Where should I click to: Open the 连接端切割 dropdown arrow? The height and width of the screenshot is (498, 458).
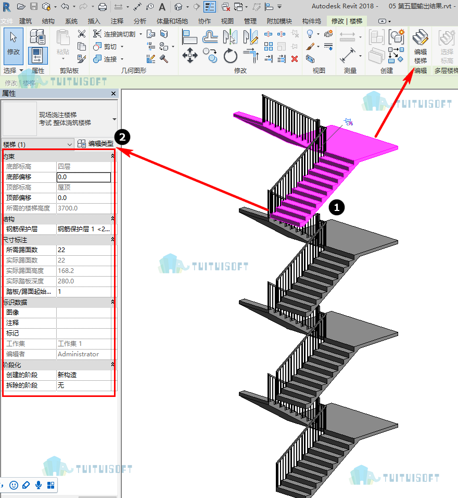[x=141, y=34]
